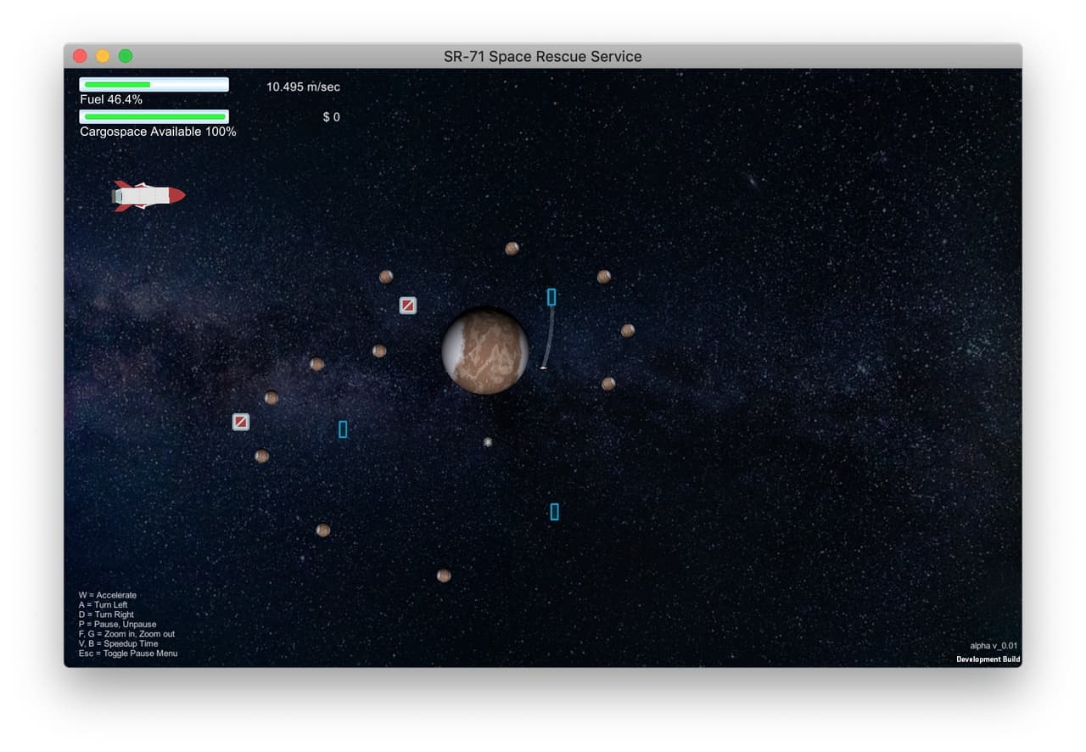Click the Cargospace Available progress bar
This screenshot has width=1086, height=752.
pos(154,116)
